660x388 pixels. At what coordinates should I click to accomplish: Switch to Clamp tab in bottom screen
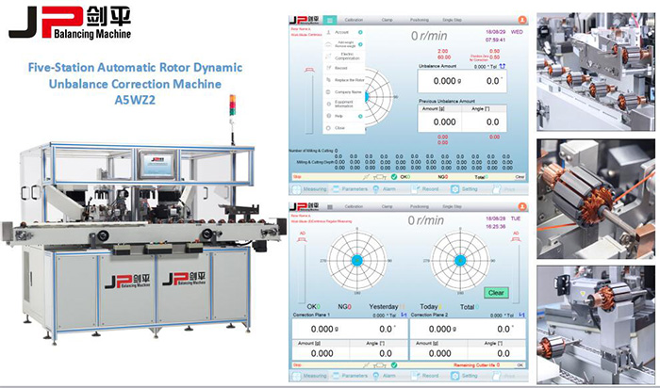click(x=387, y=206)
